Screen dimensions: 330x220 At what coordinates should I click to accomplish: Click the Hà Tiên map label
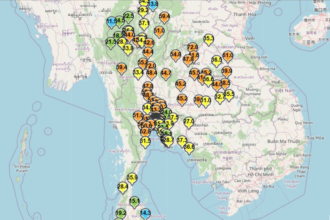[223, 182]
